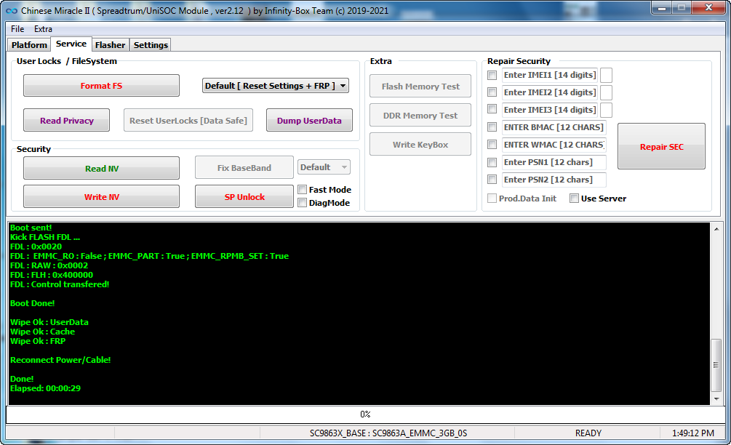Image resolution: width=731 pixels, height=445 pixels.
Task: Click the 'Elapsed: 00:00:29' log line
Action: click(x=45, y=388)
